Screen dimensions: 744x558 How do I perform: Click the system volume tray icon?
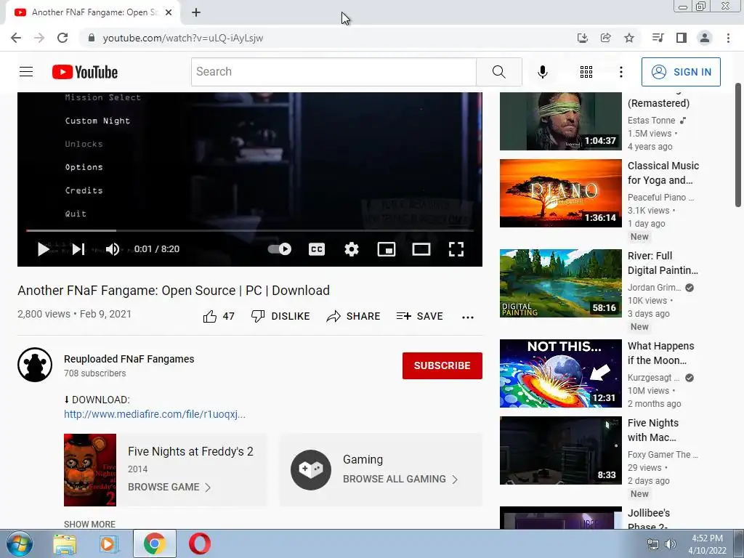[670, 544]
